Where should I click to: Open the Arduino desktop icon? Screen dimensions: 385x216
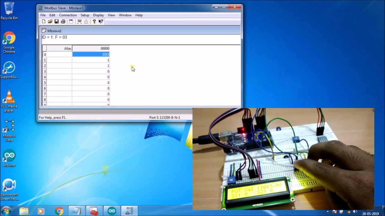(9, 158)
